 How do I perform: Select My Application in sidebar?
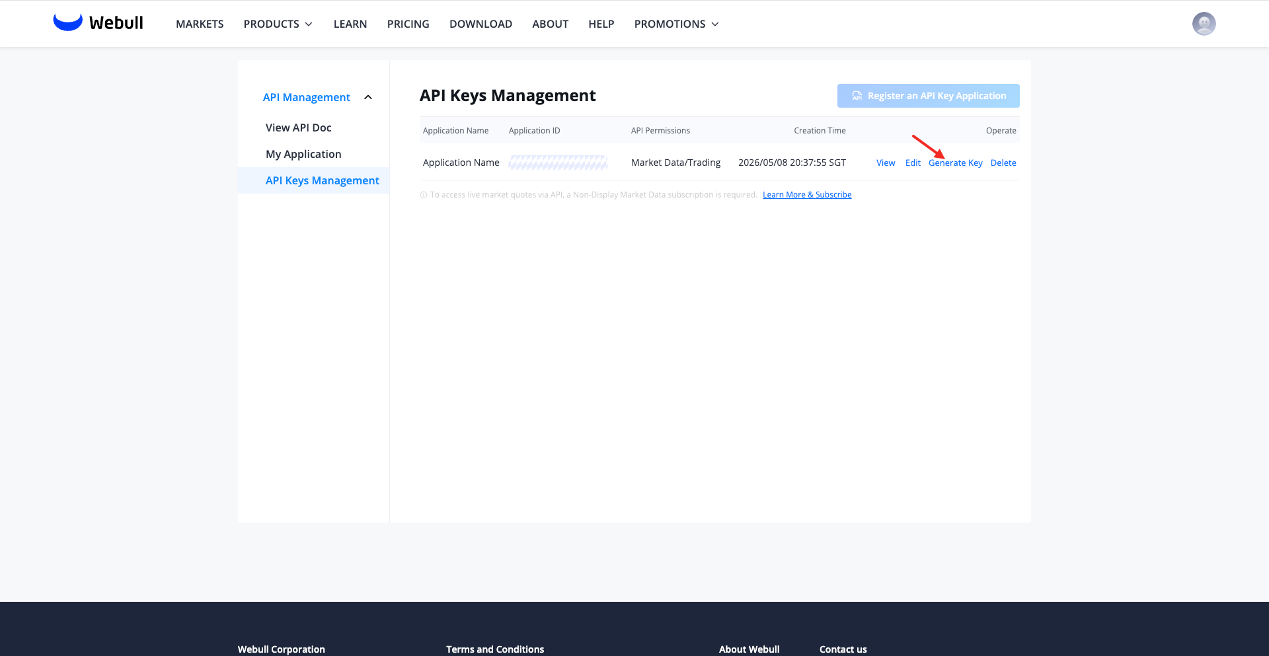pos(303,154)
